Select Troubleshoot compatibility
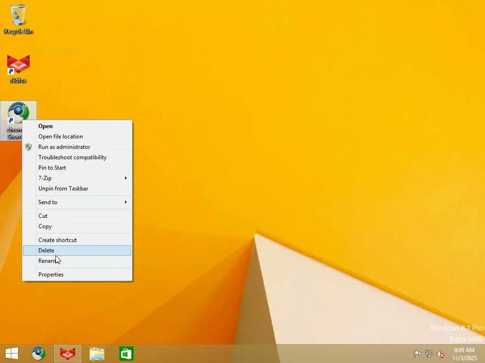 pyautogui.click(x=77, y=157)
